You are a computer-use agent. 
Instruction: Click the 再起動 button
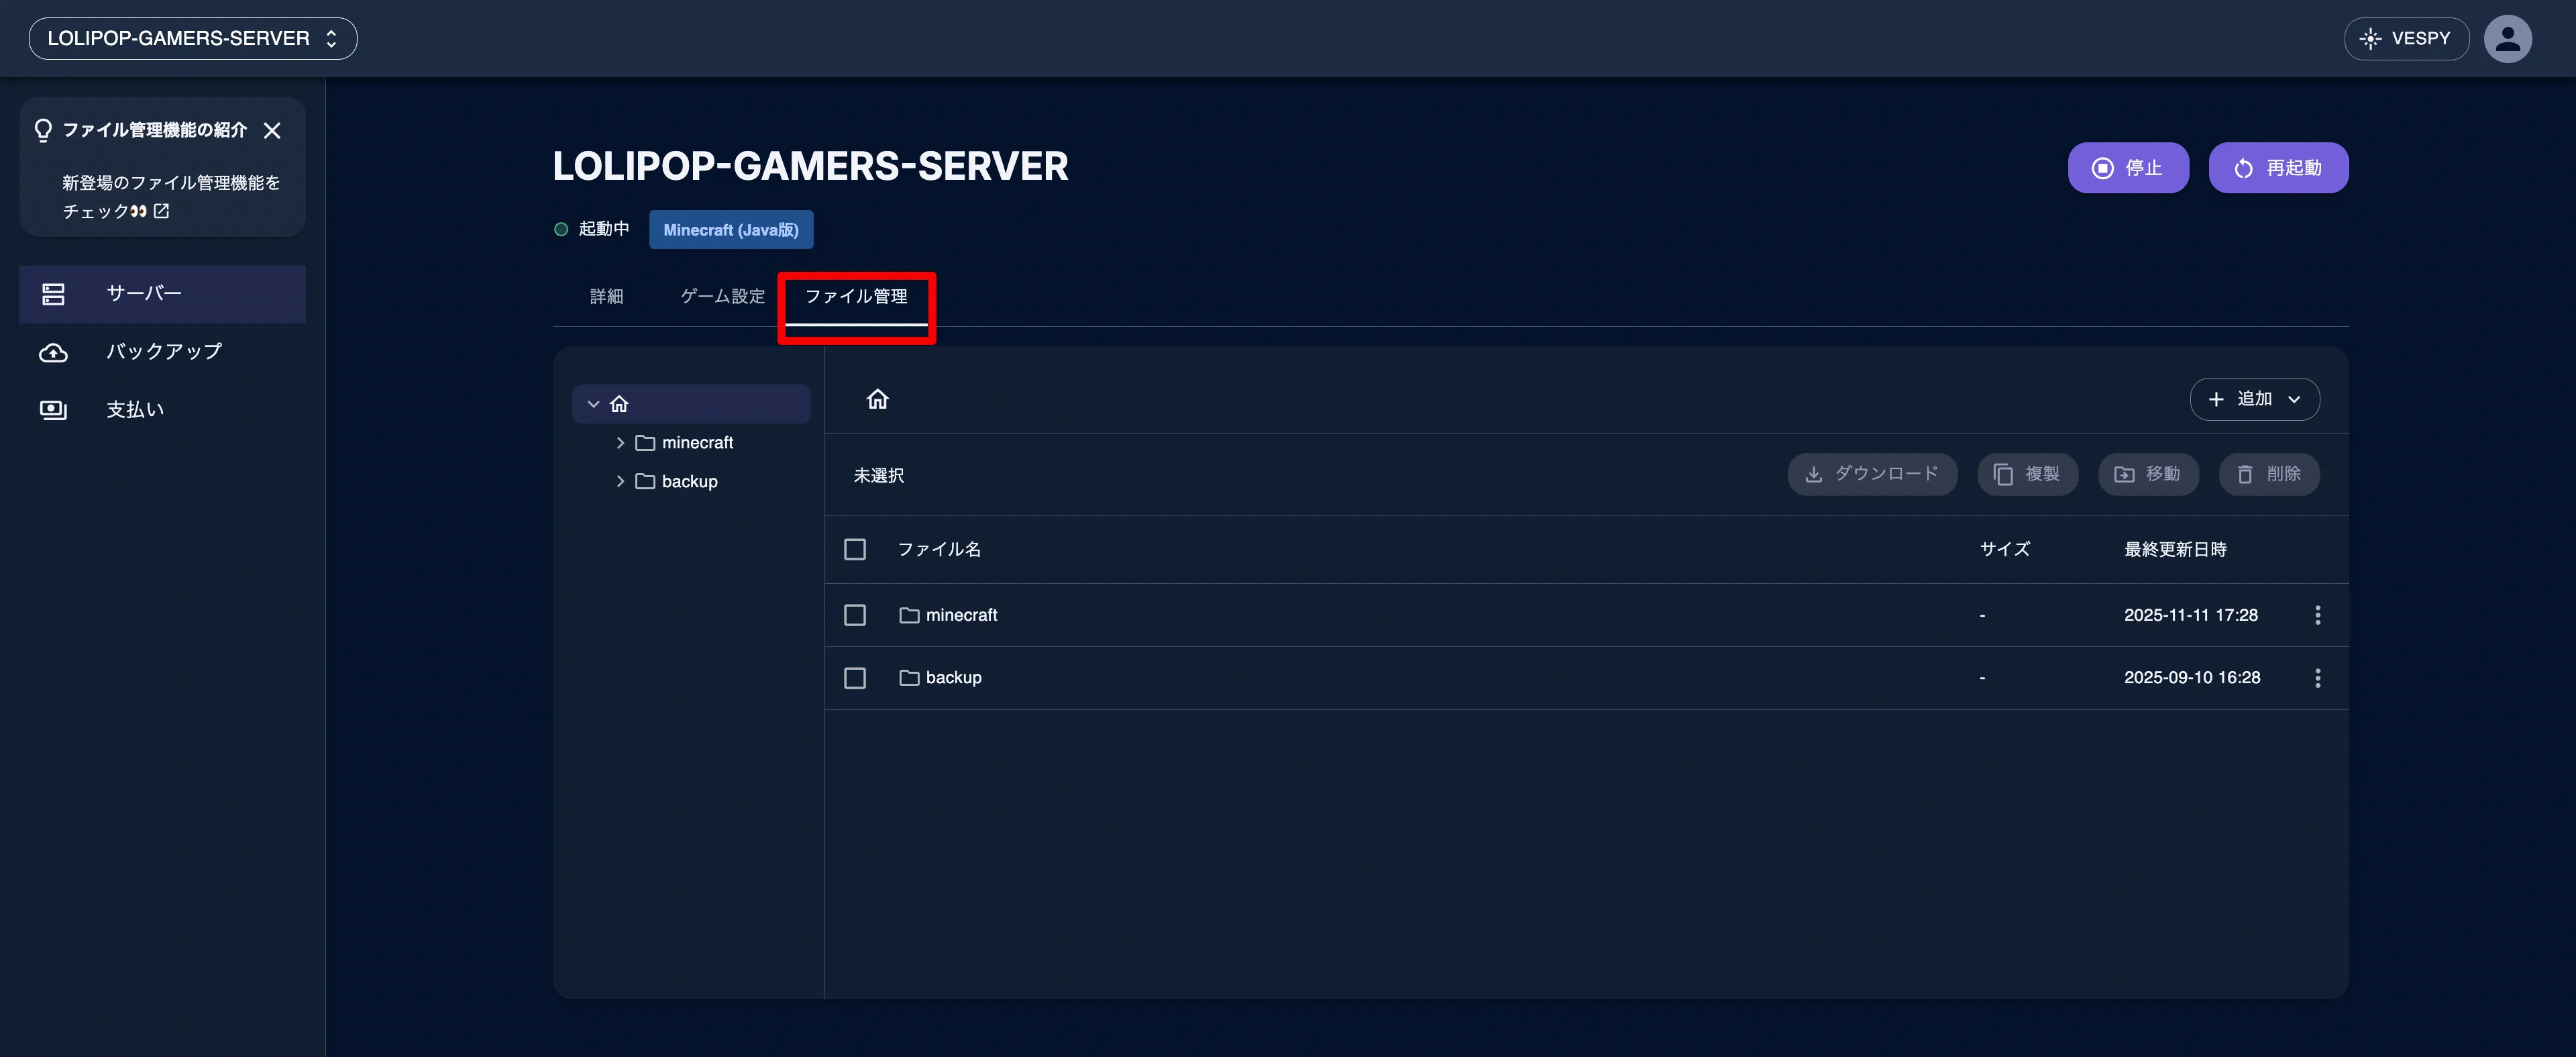click(2279, 167)
